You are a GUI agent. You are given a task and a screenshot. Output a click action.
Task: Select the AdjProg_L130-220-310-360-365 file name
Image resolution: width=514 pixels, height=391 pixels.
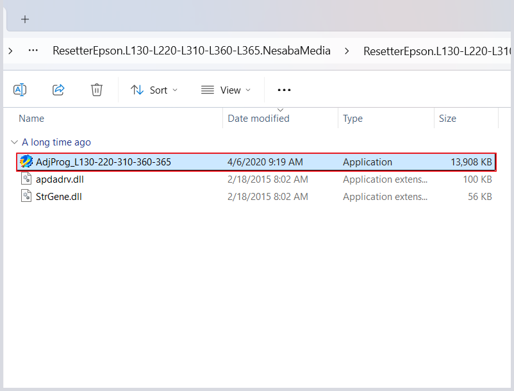coord(103,162)
